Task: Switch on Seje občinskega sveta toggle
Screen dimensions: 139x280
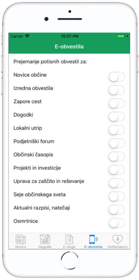Action: point(117,197)
